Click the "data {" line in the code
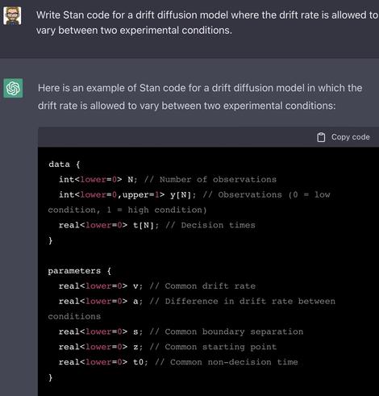 [65, 165]
